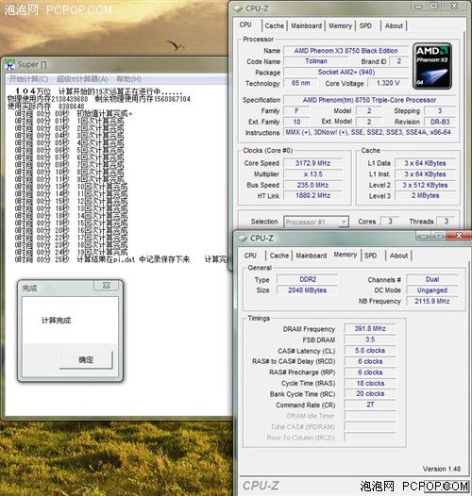Open About tab in the upper CPU-Z window
472x496 pixels.
tap(394, 26)
